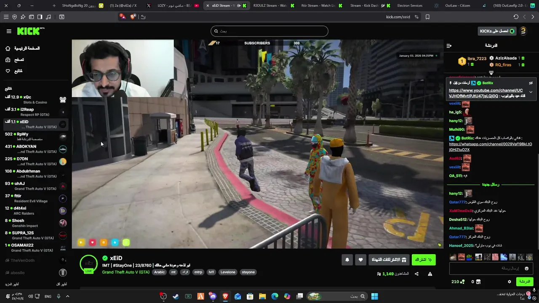Open Steam from the taskbar
The height and width of the screenshot is (303, 539).
click(176, 296)
